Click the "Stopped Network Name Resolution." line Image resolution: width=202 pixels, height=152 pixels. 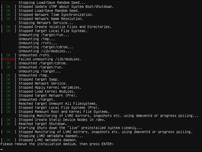click(51, 19)
